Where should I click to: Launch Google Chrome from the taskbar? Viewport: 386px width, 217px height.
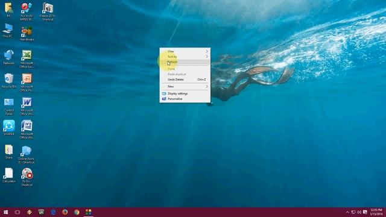point(77,212)
